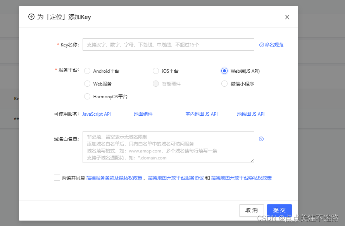This screenshot has height=226, width=345.
Task: Open the 高德地图开放平台隐私权政策 link
Action: coord(241,178)
